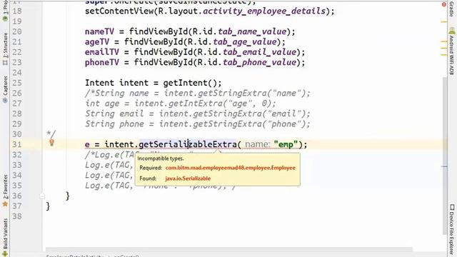457x257 pixels.
Task: Click getSerializableExtra on line 31
Action: (187, 144)
